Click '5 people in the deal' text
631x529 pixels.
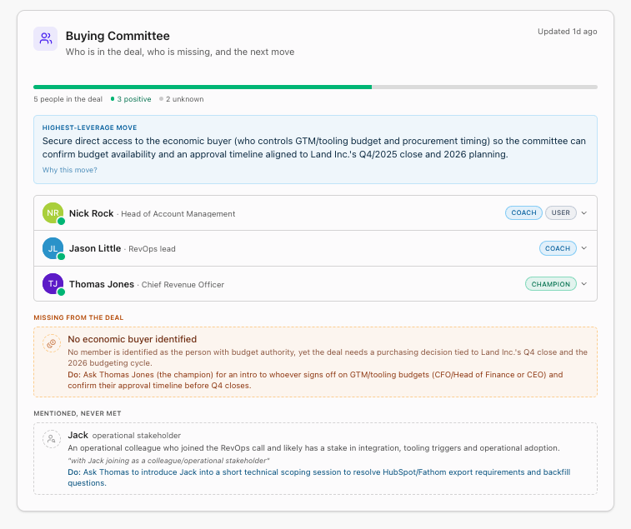coord(68,99)
